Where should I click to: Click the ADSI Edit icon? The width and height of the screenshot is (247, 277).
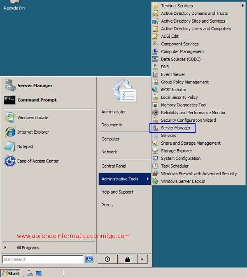pos(155,36)
